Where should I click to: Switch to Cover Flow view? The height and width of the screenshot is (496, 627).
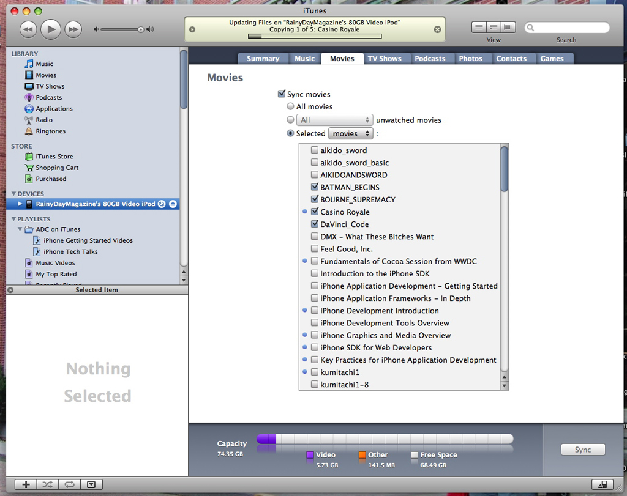pyautogui.click(x=508, y=27)
